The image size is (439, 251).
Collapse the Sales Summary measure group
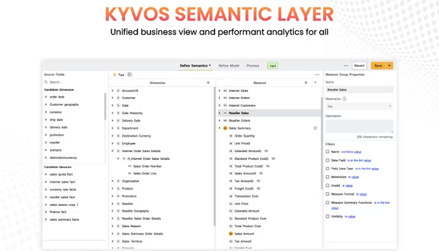(219, 128)
